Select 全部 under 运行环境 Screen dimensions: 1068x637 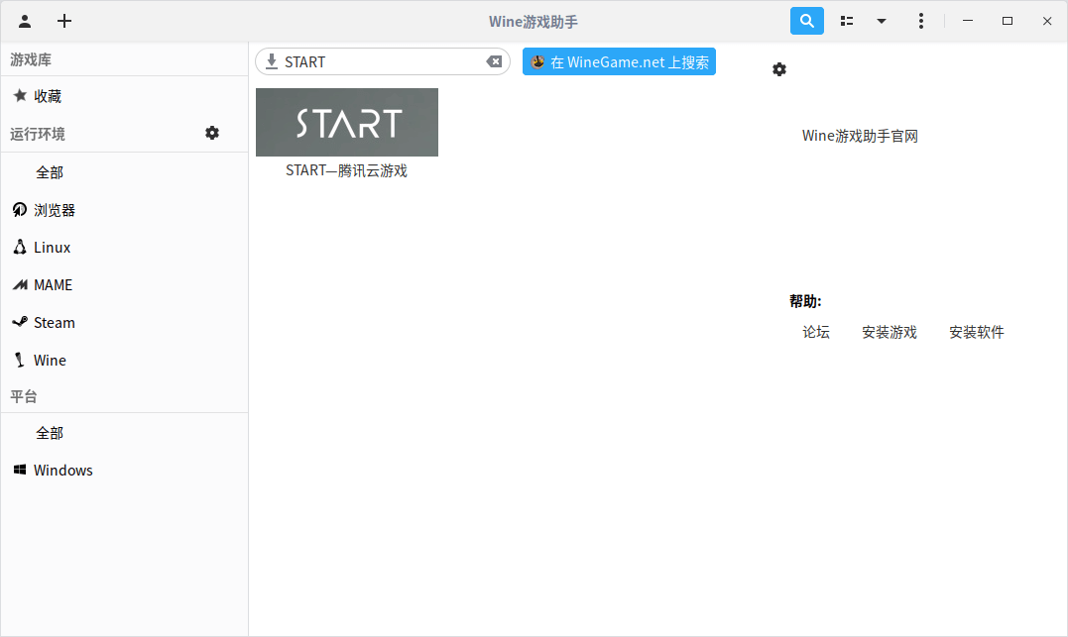point(125,172)
